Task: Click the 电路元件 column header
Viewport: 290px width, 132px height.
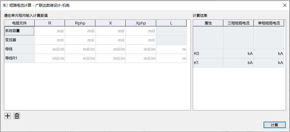Action: coord(19,23)
